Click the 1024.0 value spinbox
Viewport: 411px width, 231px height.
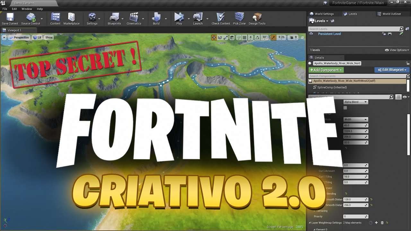pyautogui.click(x=355, y=131)
